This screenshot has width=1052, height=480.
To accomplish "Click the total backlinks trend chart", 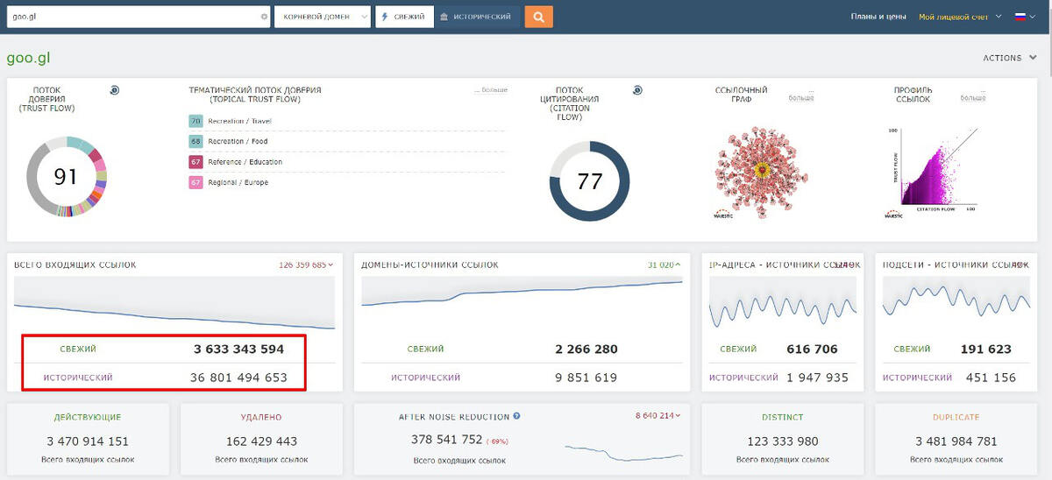I will point(174,303).
